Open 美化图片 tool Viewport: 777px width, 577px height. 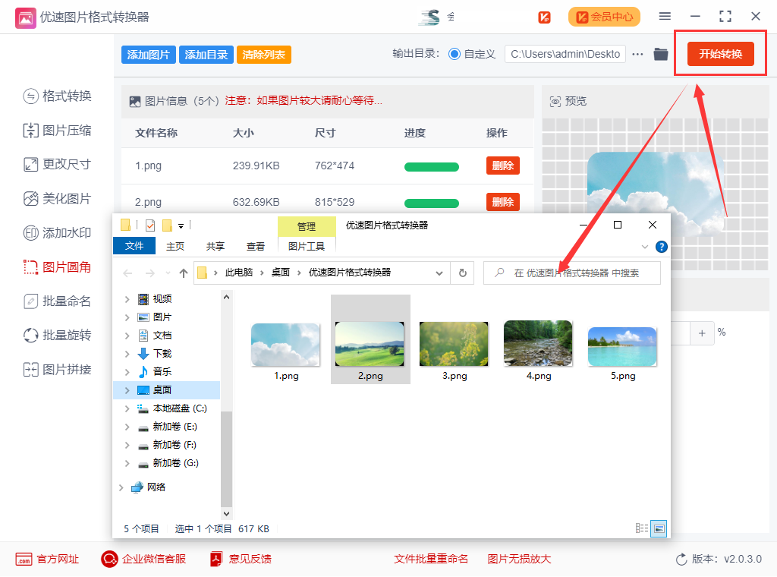[x=57, y=199]
